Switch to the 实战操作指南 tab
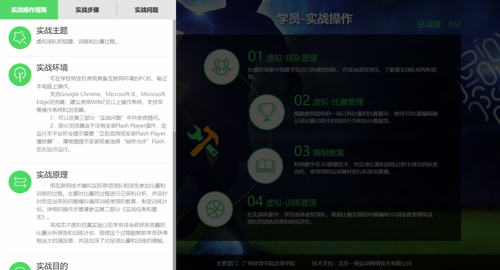The width and height of the screenshot is (500, 270). click(29, 10)
